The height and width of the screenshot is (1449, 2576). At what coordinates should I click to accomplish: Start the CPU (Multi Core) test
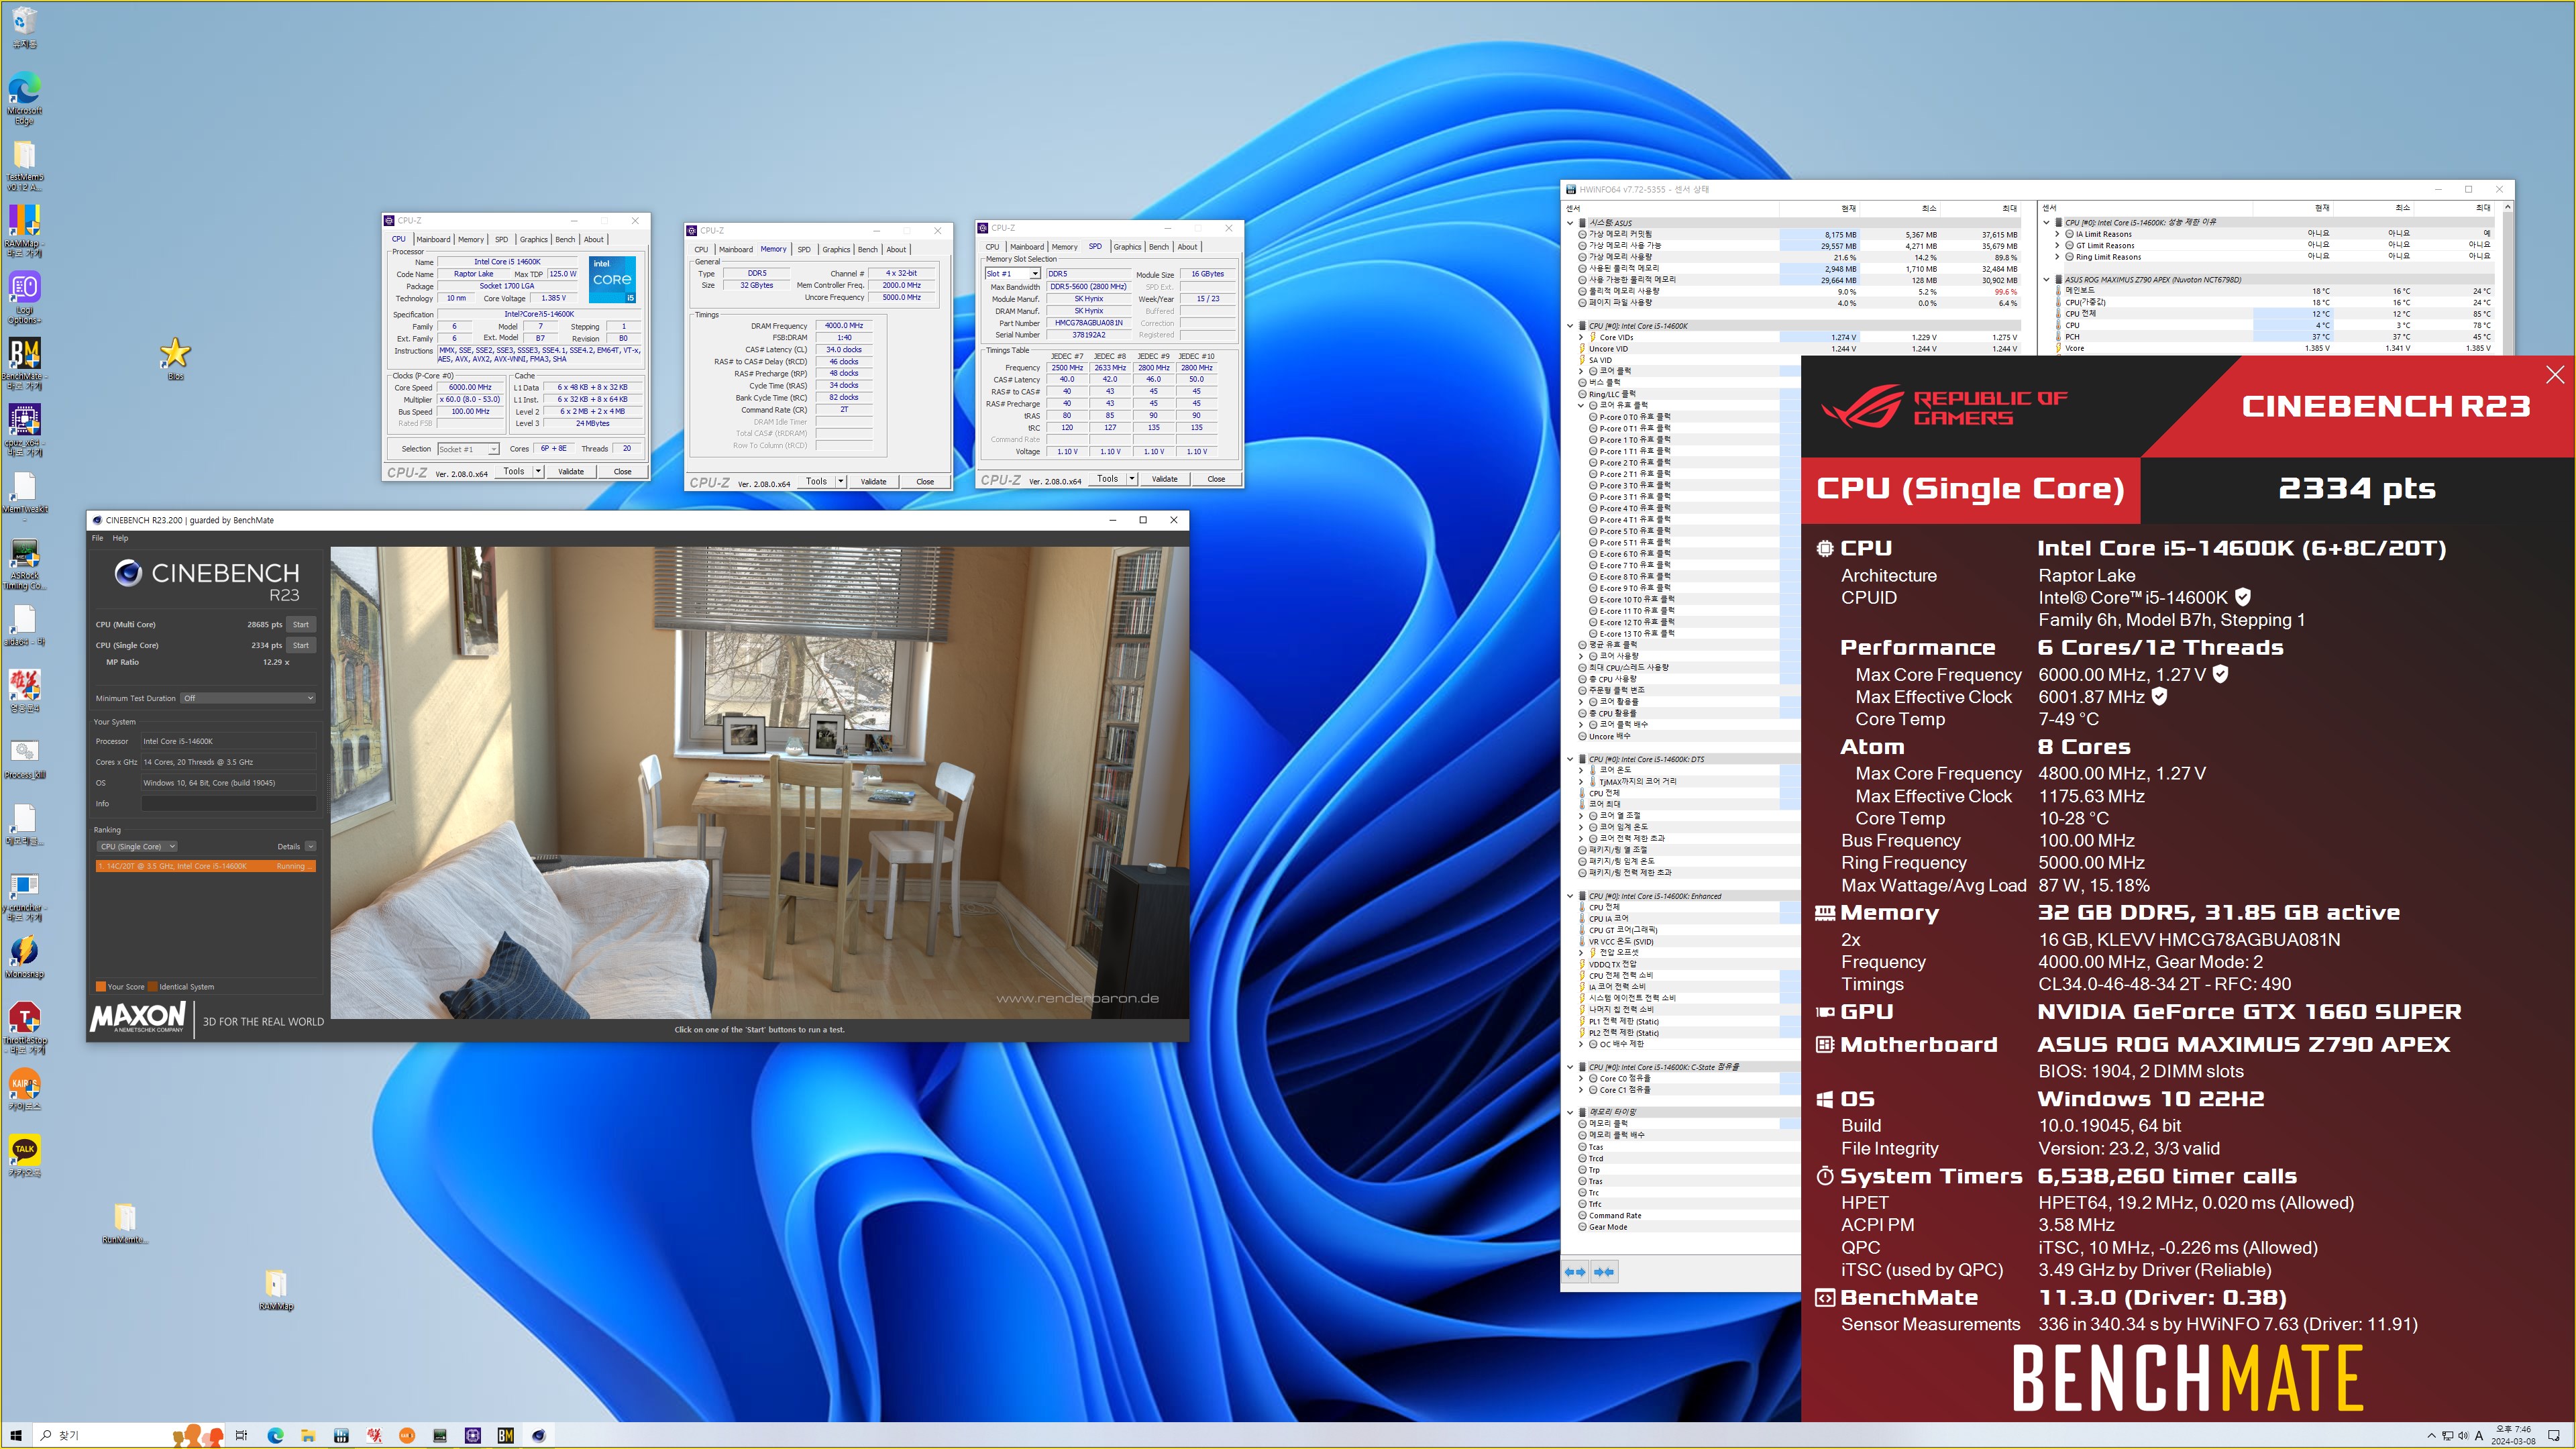(301, 624)
